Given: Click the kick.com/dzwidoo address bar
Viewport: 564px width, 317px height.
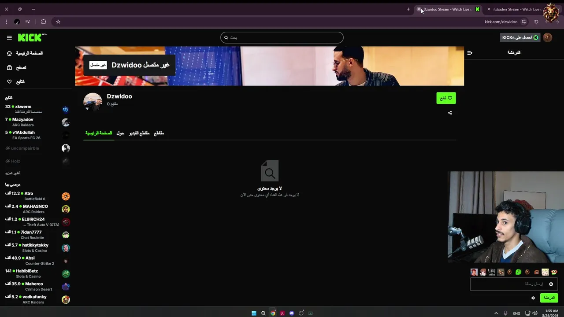Looking at the screenshot, I should (501, 22).
